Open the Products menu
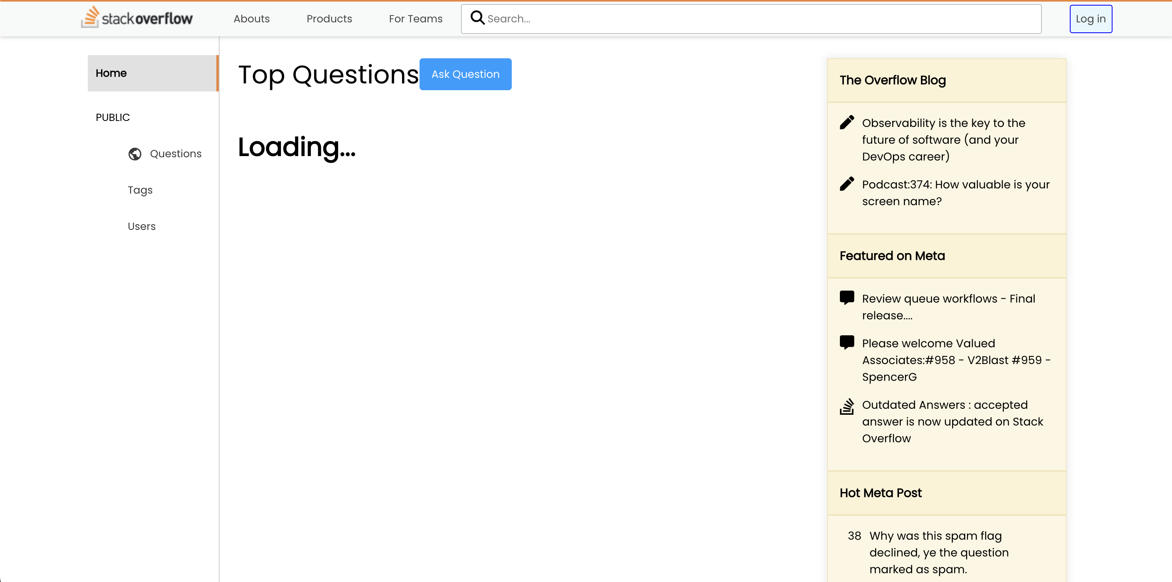This screenshot has height=582, width=1172. 329,19
